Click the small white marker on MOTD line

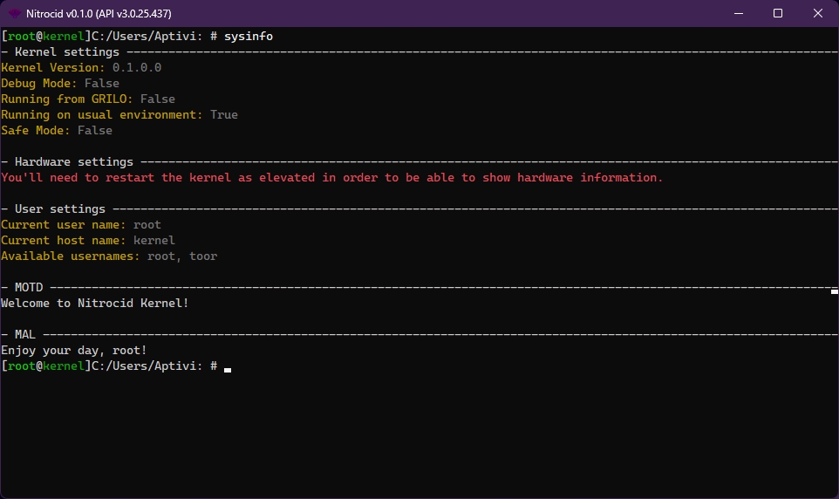tap(834, 291)
